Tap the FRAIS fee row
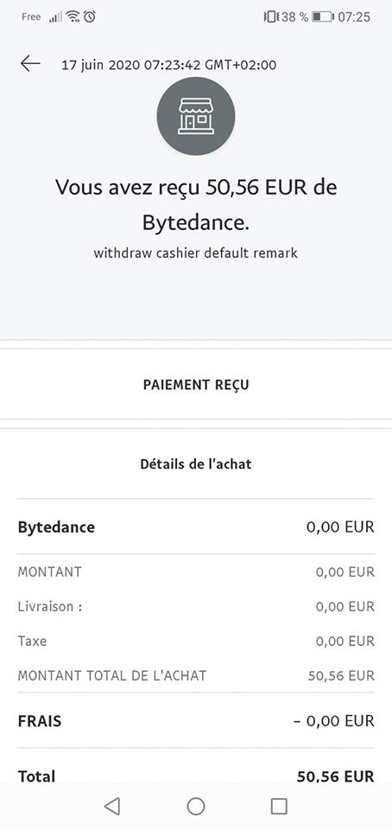 [196, 720]
